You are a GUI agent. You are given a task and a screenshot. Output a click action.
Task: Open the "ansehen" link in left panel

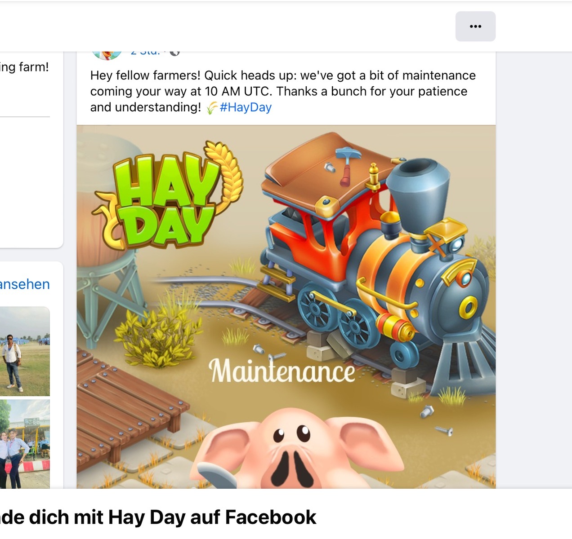coord(25,284)
